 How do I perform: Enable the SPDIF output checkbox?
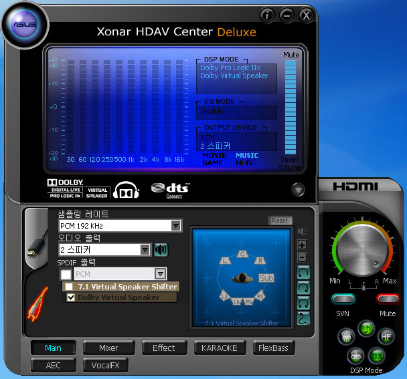coord(66,274)
